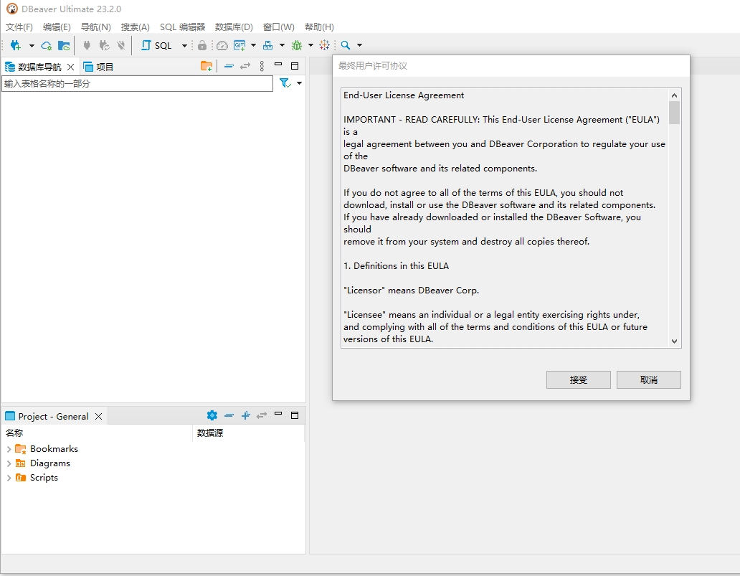Click the green bug debug icon

pyautogui.click(x=296, y=45)
